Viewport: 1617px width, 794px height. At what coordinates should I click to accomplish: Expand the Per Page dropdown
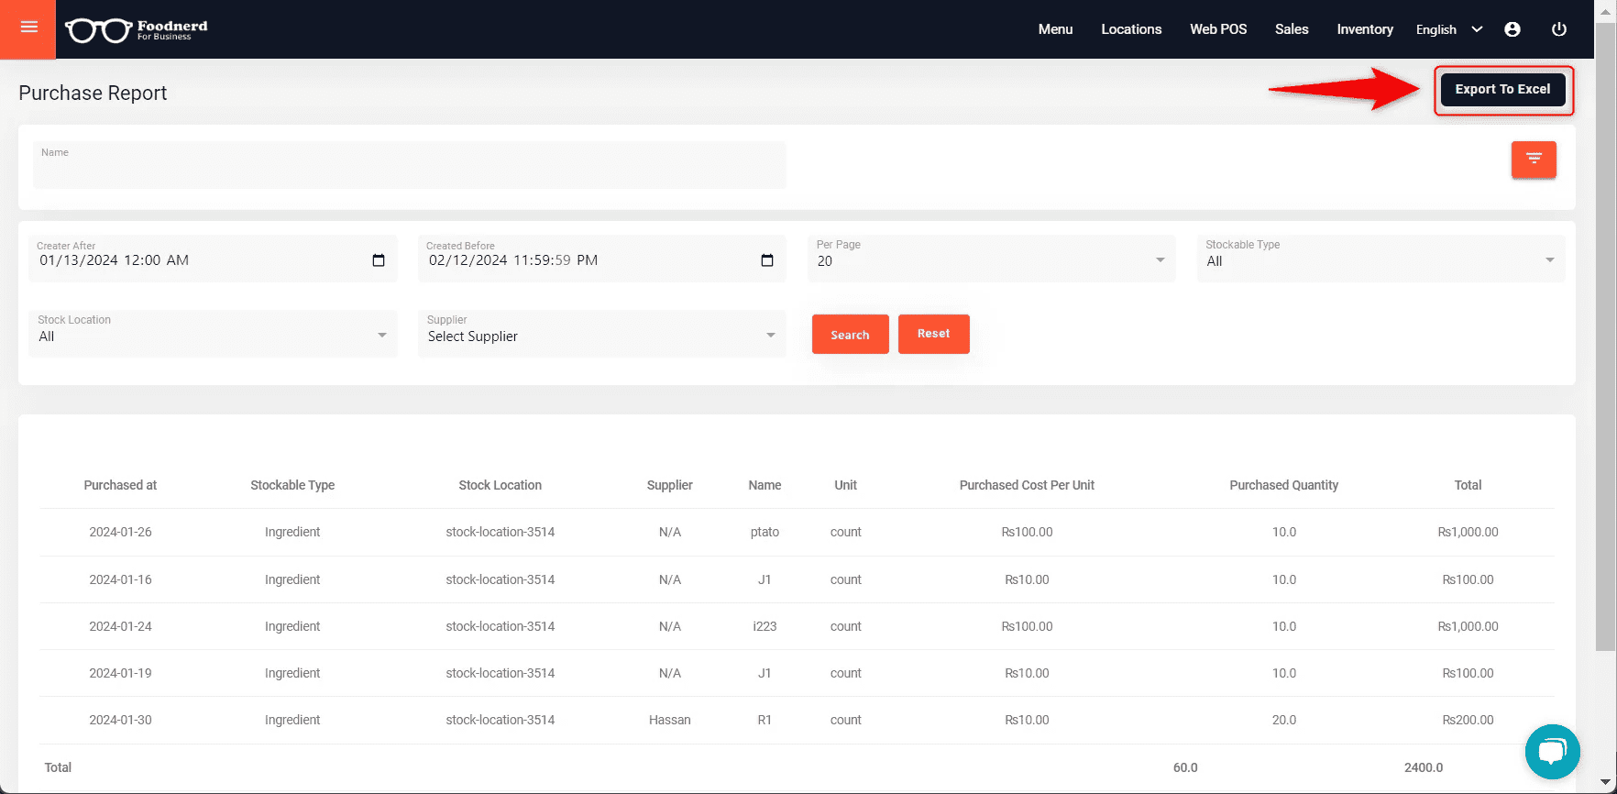pos(991,259)
